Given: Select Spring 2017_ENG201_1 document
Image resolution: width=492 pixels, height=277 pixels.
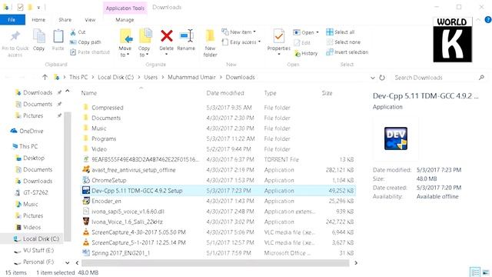Looking at the screenshot, I should 121,253.
